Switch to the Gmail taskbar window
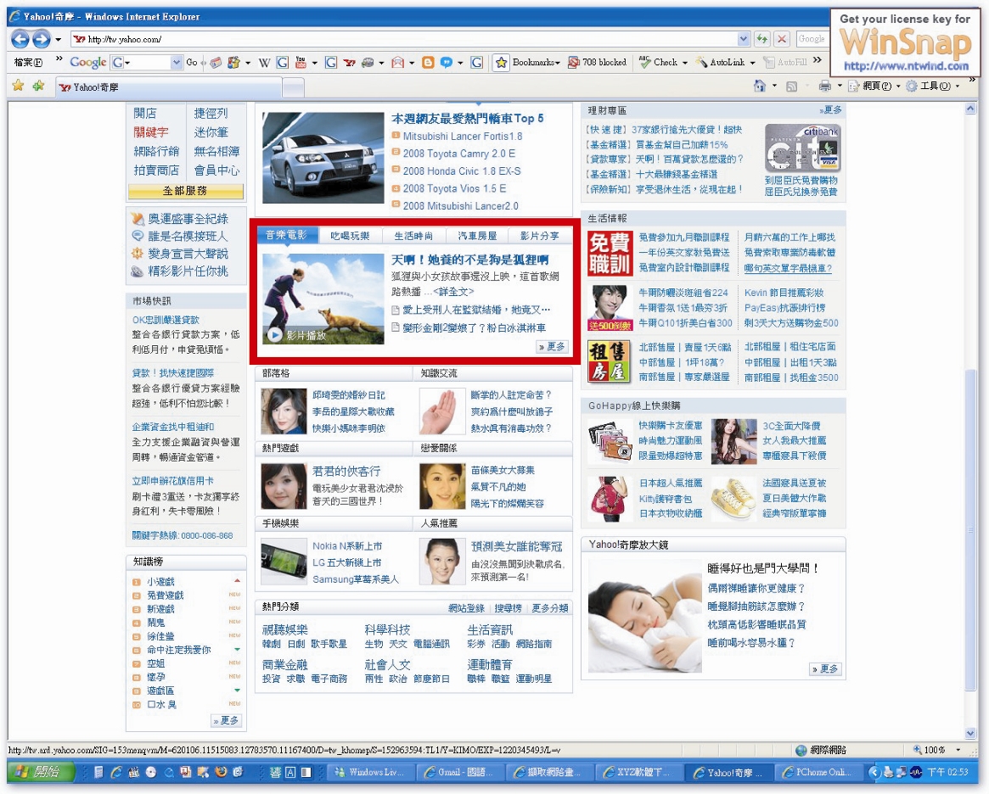This screenshot has width=989, height=794. click(461, 772)
